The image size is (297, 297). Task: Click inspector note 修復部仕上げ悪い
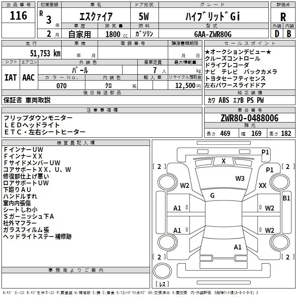[26, 176]
